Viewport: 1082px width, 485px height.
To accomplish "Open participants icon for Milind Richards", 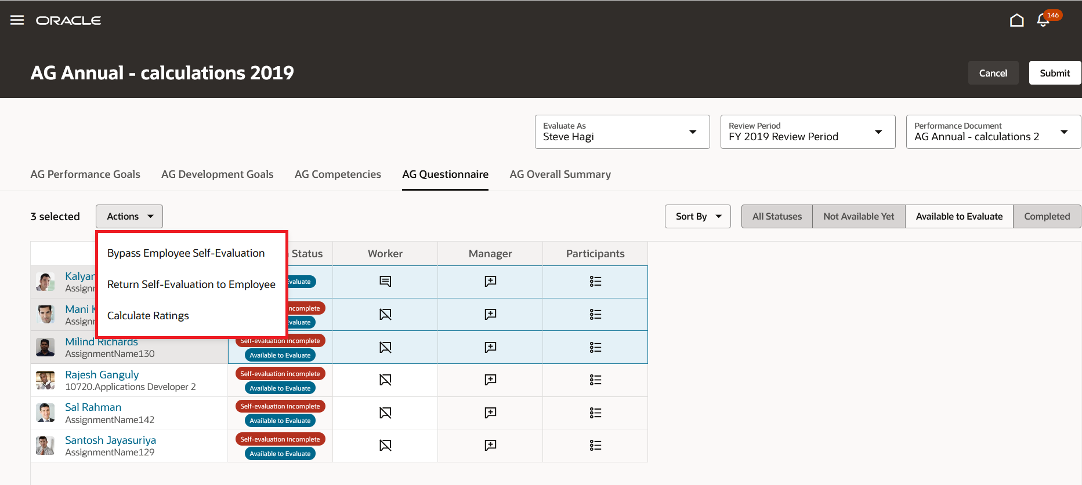I will (595, 347).
